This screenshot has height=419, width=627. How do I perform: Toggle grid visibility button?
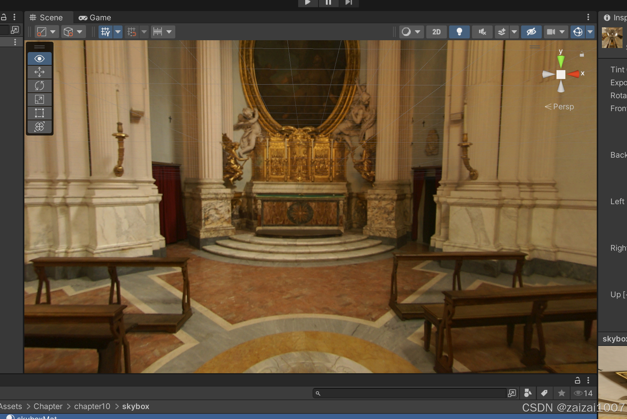point(106,32)
